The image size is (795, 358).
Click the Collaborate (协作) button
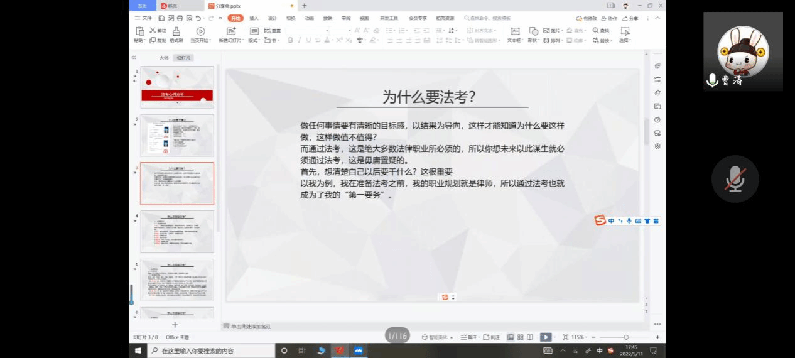[609, 18]
